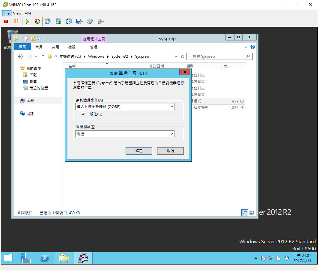Open Server Manager from taskbar
The height and width of the screenshot is (271, 318).
tap(26, 258)
